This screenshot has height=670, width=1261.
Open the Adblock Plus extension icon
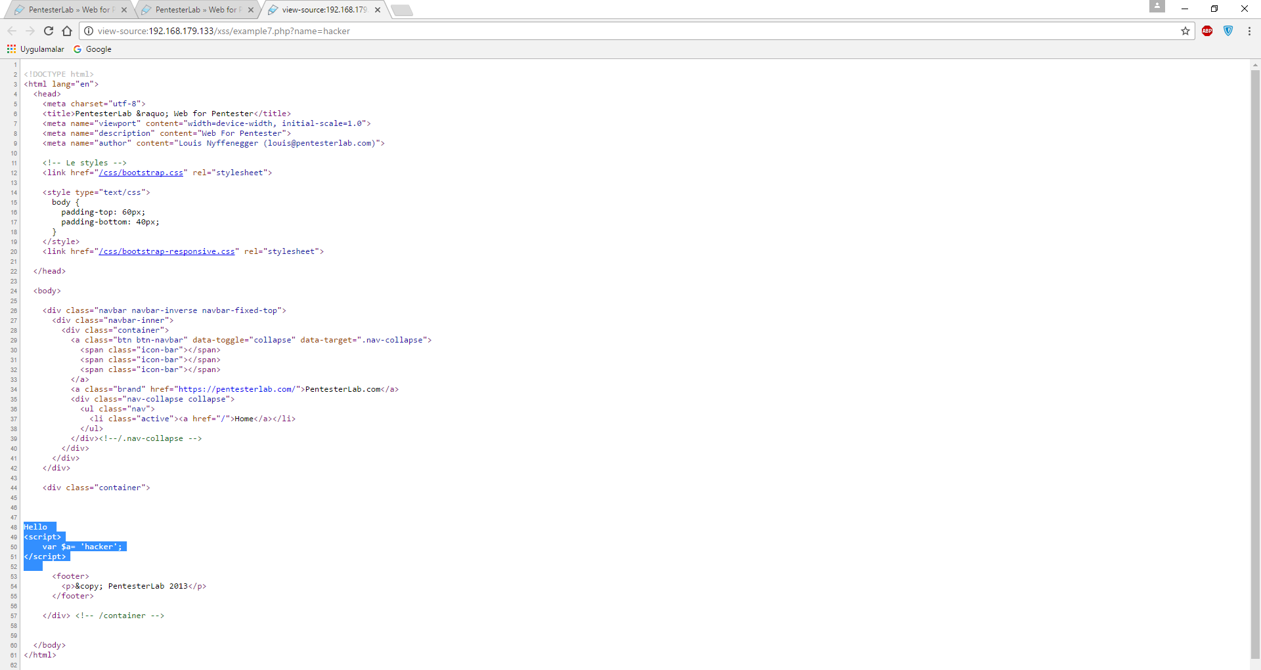pyautogui.click(x=1207, y=31)
